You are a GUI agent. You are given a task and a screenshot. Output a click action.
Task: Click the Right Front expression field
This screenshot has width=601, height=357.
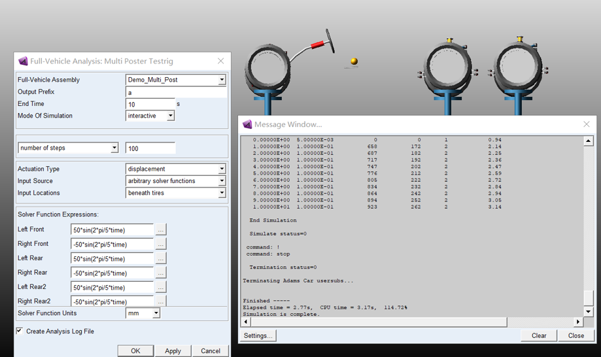(x=112, y=244)
